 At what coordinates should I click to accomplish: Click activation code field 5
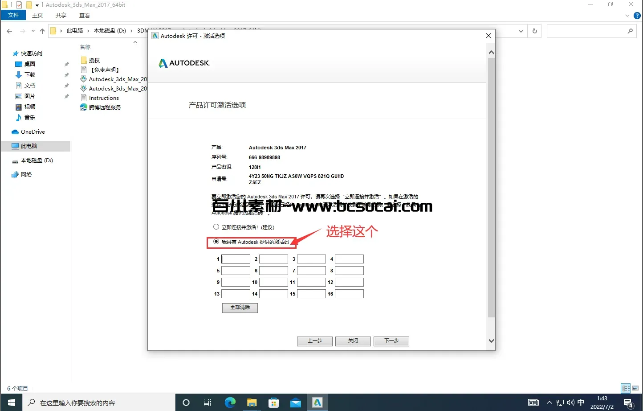click(236, 271)
